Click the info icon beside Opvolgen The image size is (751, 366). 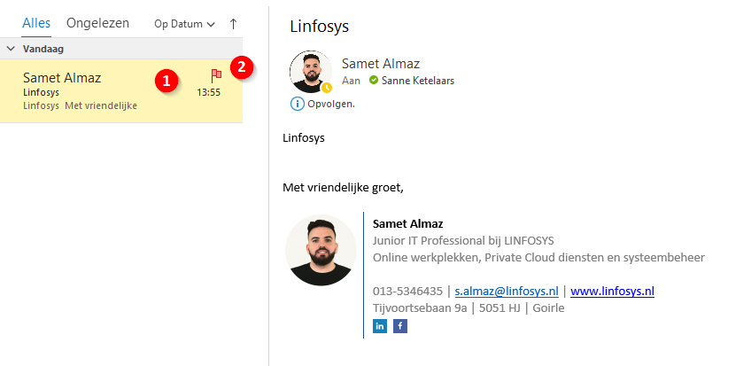(x=297, y=104)
